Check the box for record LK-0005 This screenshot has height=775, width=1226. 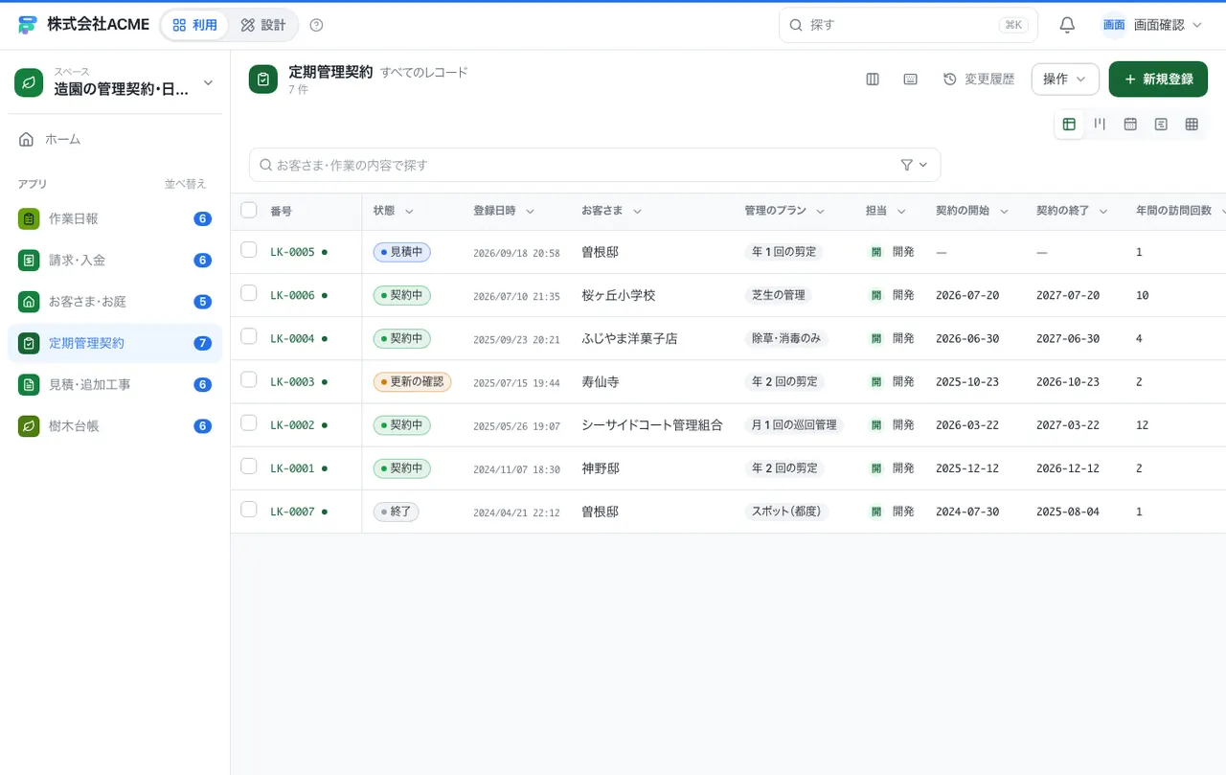pos(249,250)
